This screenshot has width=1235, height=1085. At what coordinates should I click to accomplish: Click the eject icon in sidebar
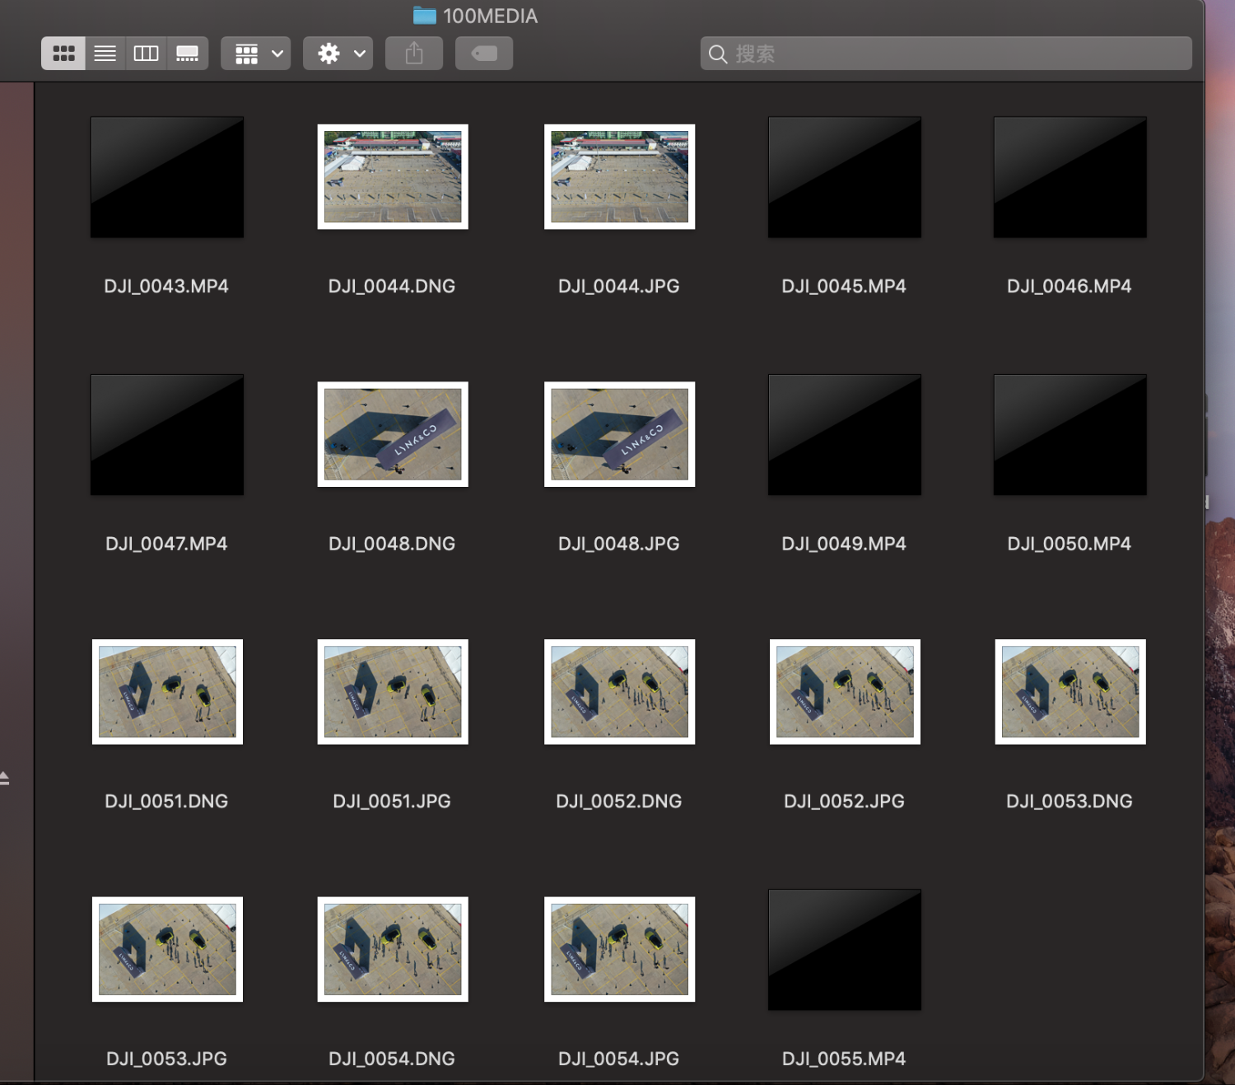pyautogui.click(x=4, y=778)
